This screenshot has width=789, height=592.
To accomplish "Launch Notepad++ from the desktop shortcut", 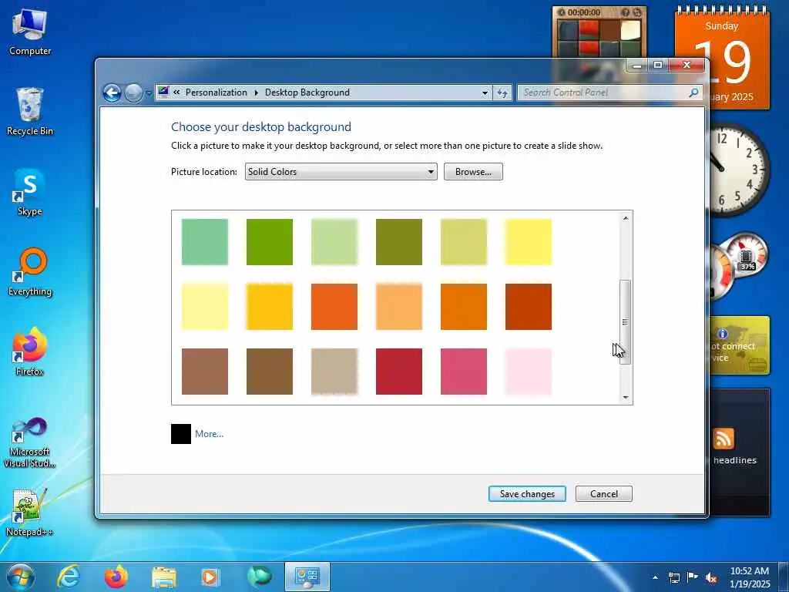I will point(30,512).
